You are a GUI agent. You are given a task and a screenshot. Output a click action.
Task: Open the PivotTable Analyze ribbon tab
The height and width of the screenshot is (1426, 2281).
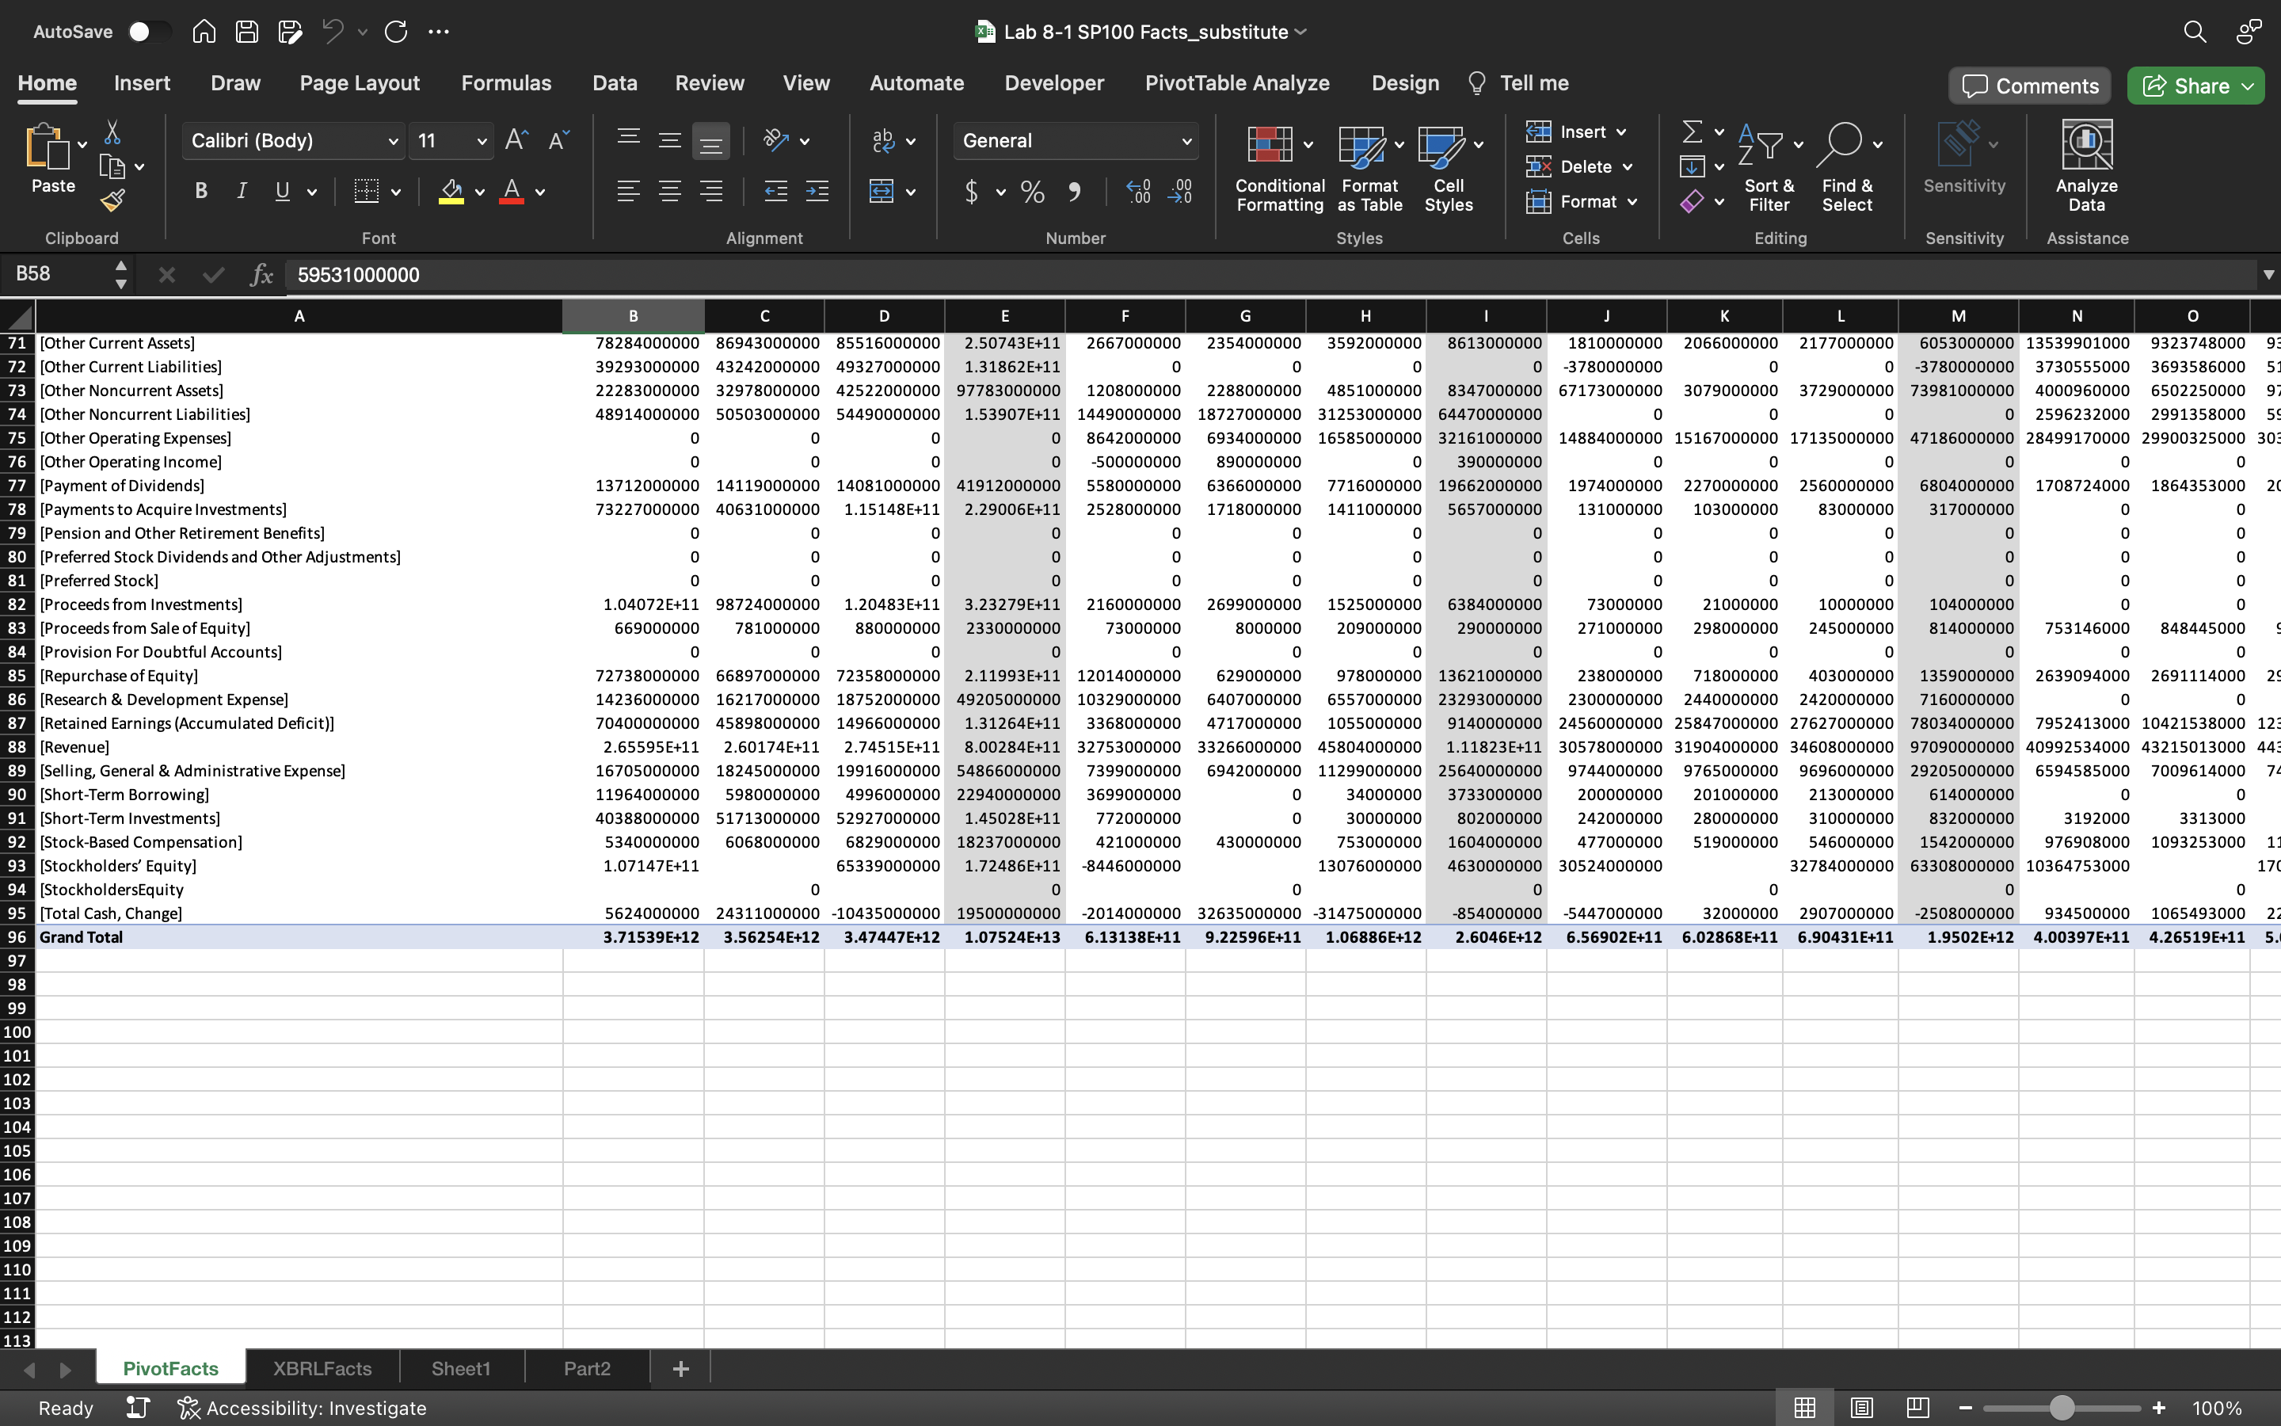(x=1236, y=83)
